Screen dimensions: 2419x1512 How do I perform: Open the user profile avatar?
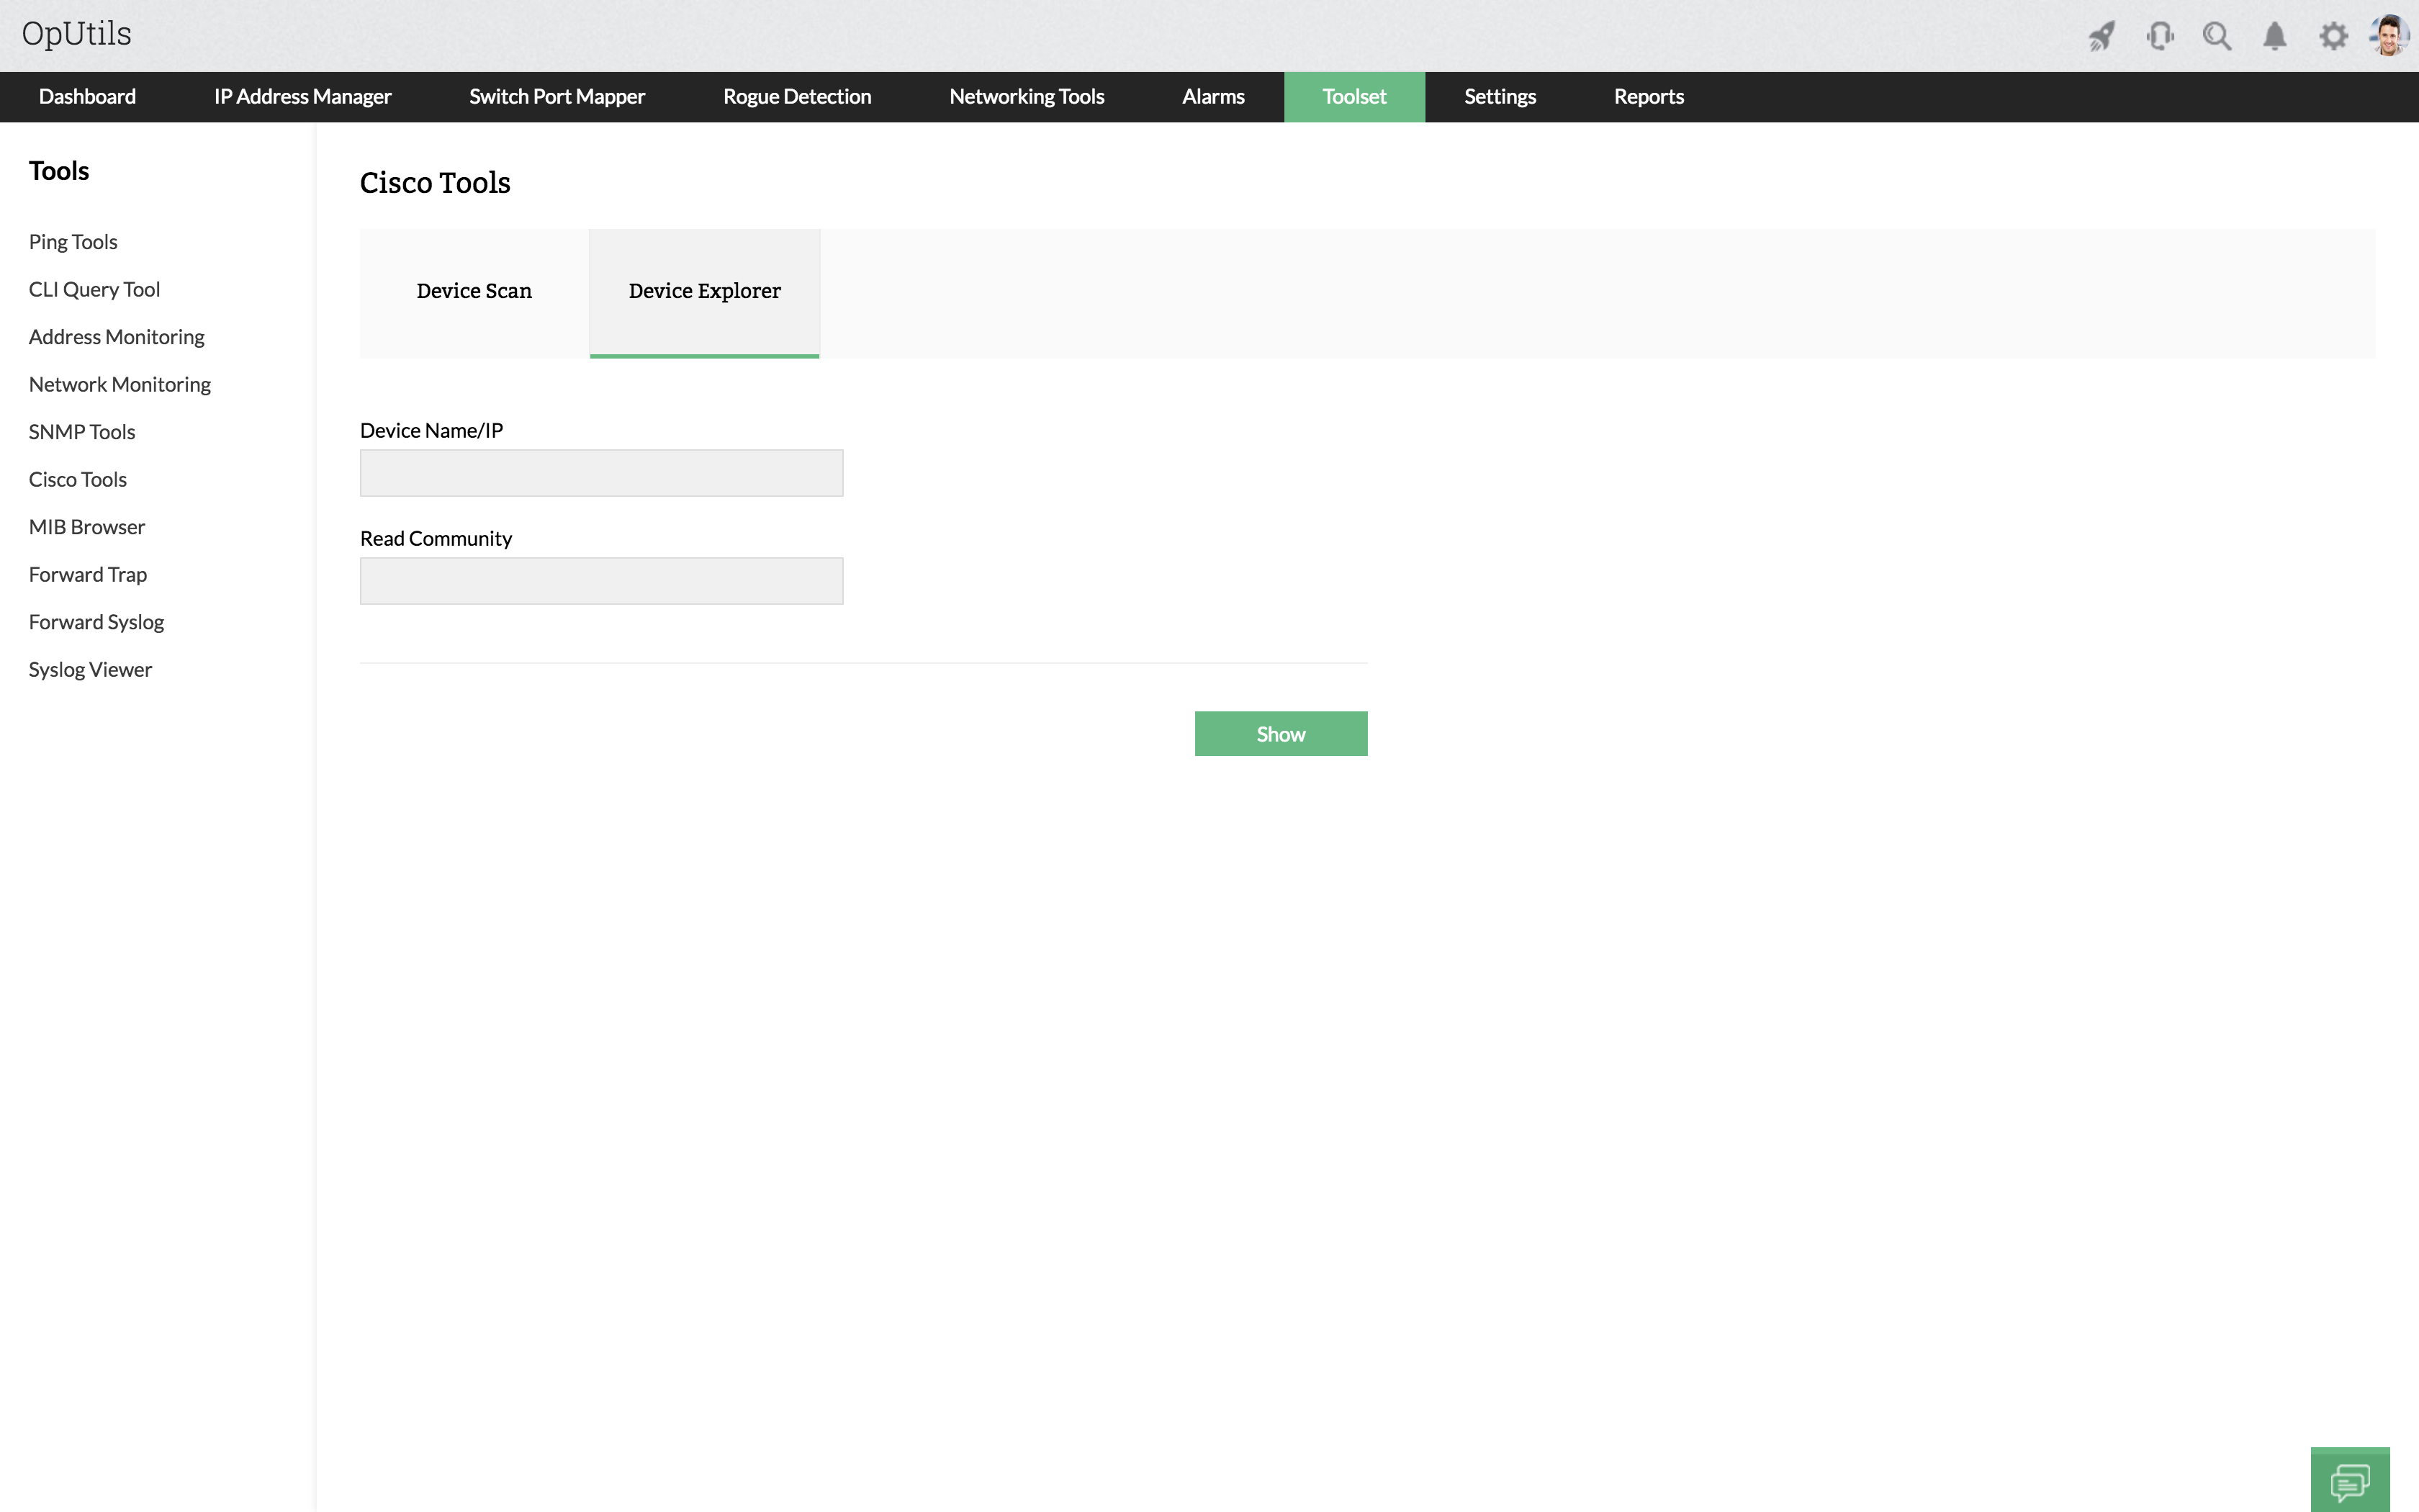click(2389, 36)
